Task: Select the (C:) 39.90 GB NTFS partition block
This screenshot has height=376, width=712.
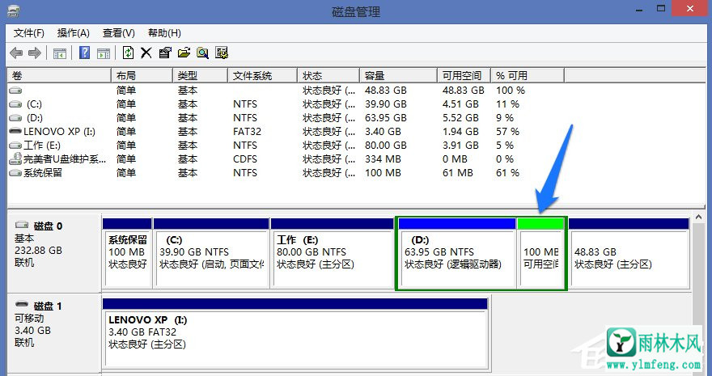Action: (211, 253)
